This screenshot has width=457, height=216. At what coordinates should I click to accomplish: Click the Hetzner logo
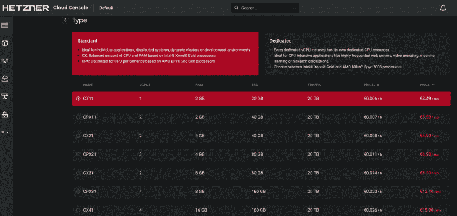coord(25,8)
